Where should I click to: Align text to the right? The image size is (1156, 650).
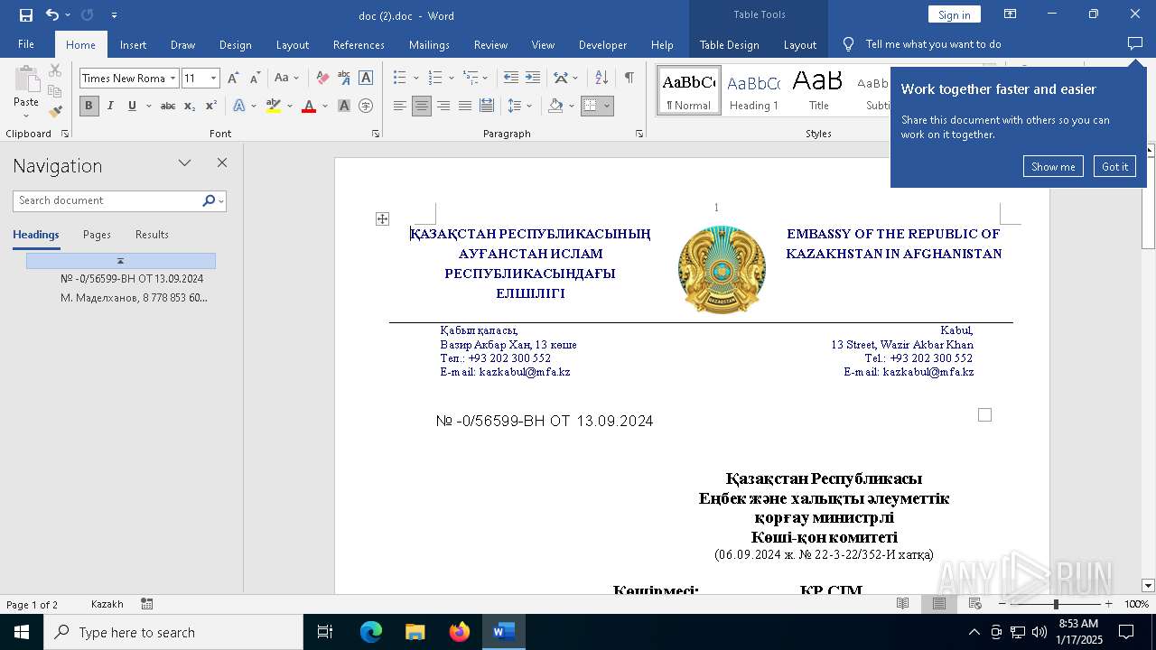(x=443, y=106)
